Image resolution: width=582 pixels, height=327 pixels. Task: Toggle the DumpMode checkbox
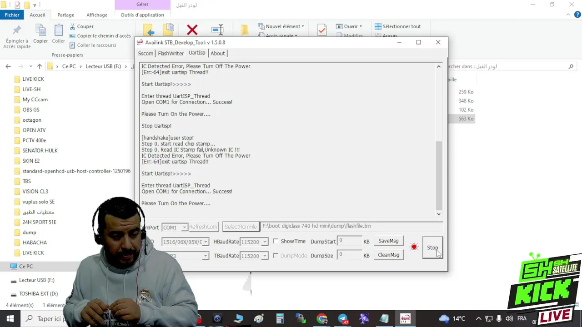[276, 256]
